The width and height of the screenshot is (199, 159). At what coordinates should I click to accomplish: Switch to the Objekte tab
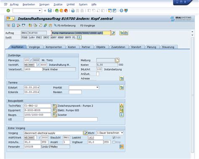[x=101, y=47]
